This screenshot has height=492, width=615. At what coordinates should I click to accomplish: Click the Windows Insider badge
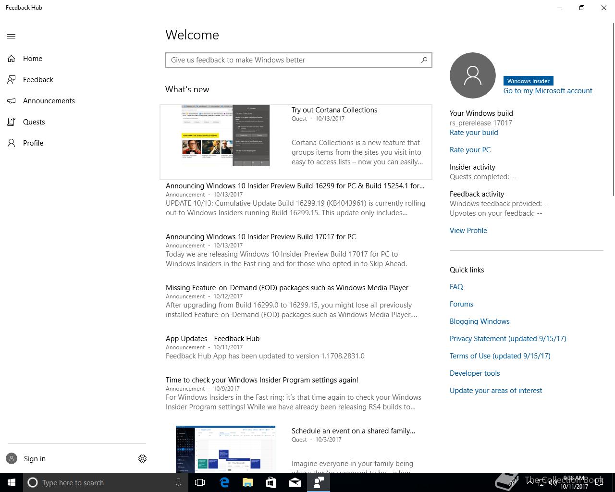tap(528, 81)
